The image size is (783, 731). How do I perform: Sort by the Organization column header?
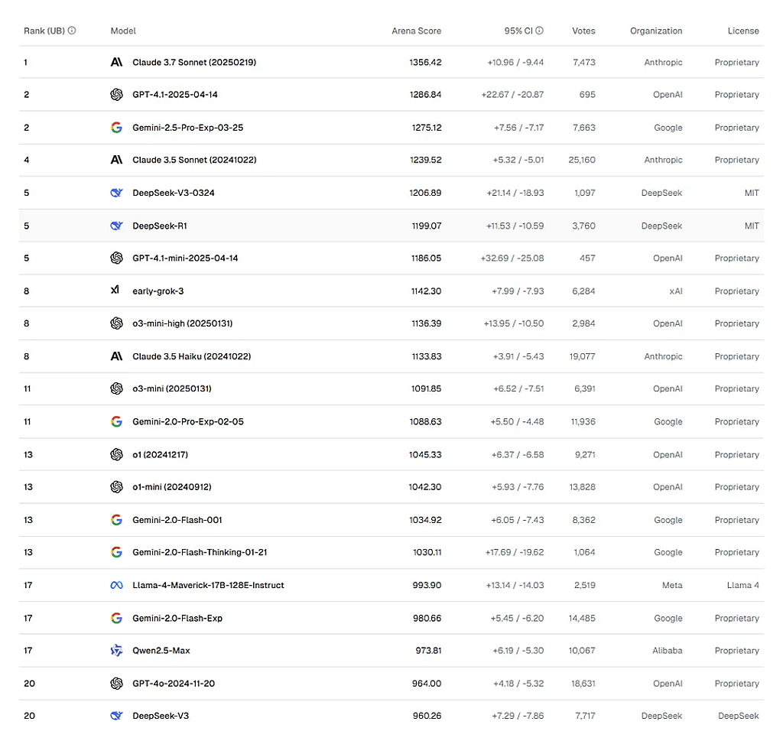pos(656,31)
